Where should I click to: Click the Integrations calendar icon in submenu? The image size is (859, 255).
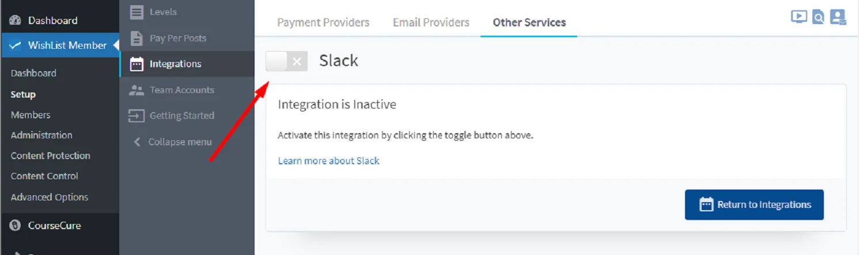137,64
